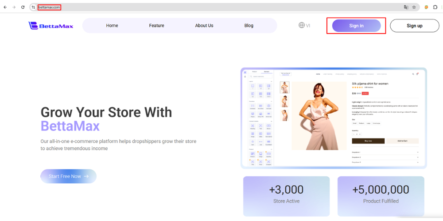Switch to the Element tab in preview panel
The height and width of the screenshot is (221, 443).
(267, 72)
